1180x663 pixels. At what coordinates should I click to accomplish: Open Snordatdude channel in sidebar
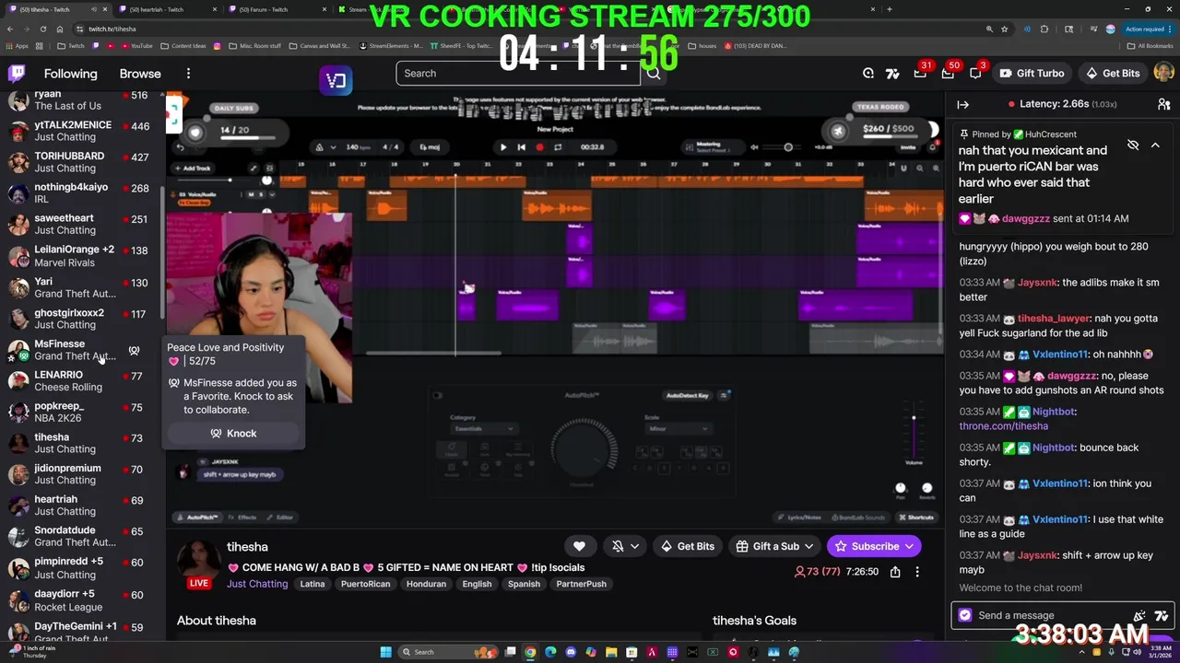81,536
